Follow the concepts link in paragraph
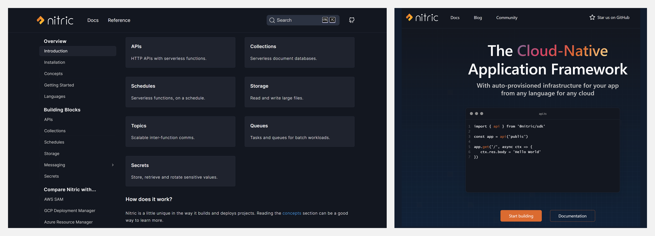The width and height of the screenshot is (655, 236). (292, 213)
